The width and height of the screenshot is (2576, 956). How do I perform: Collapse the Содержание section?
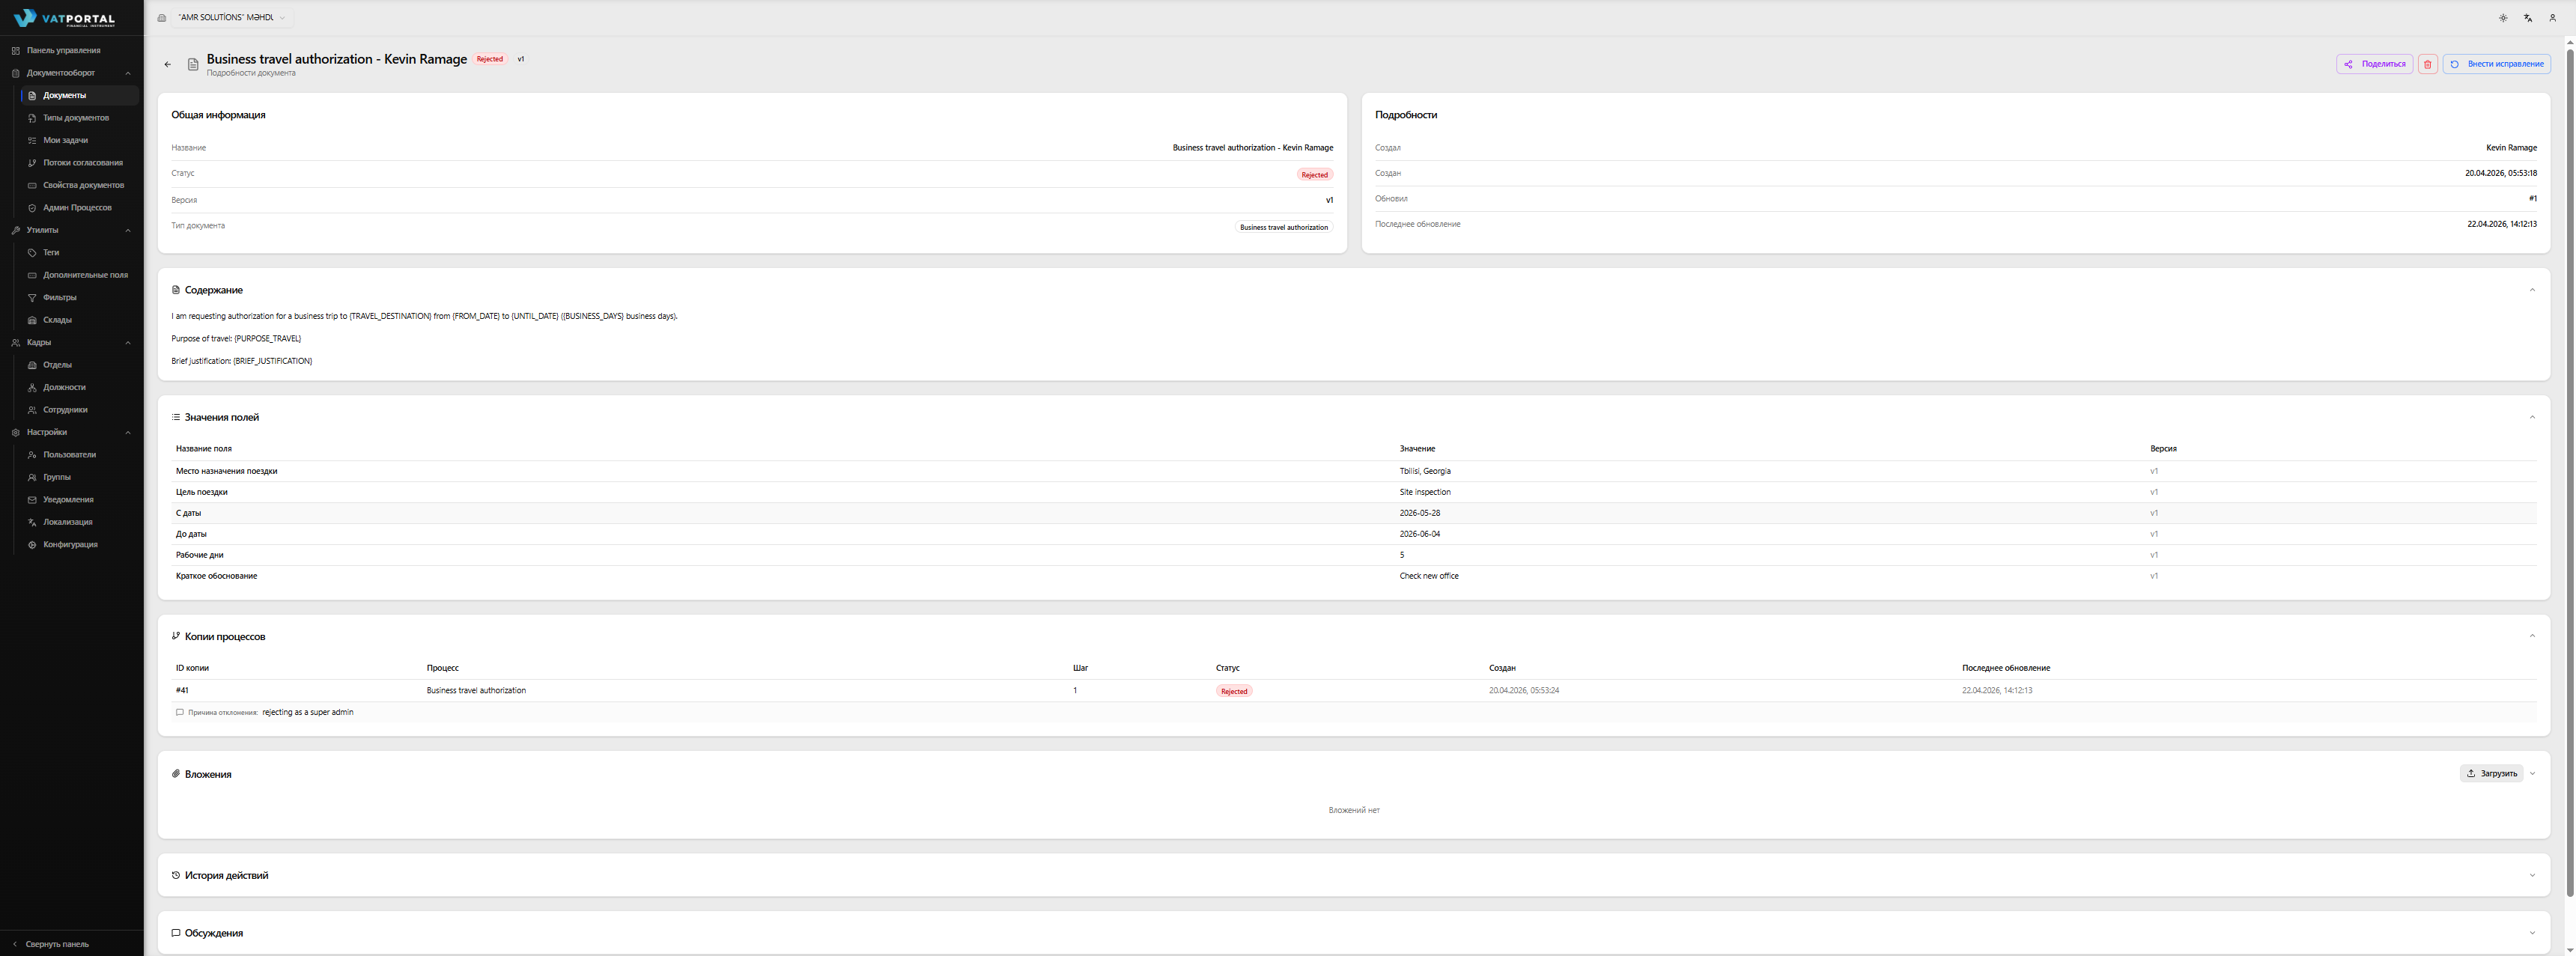point(2532,290)
